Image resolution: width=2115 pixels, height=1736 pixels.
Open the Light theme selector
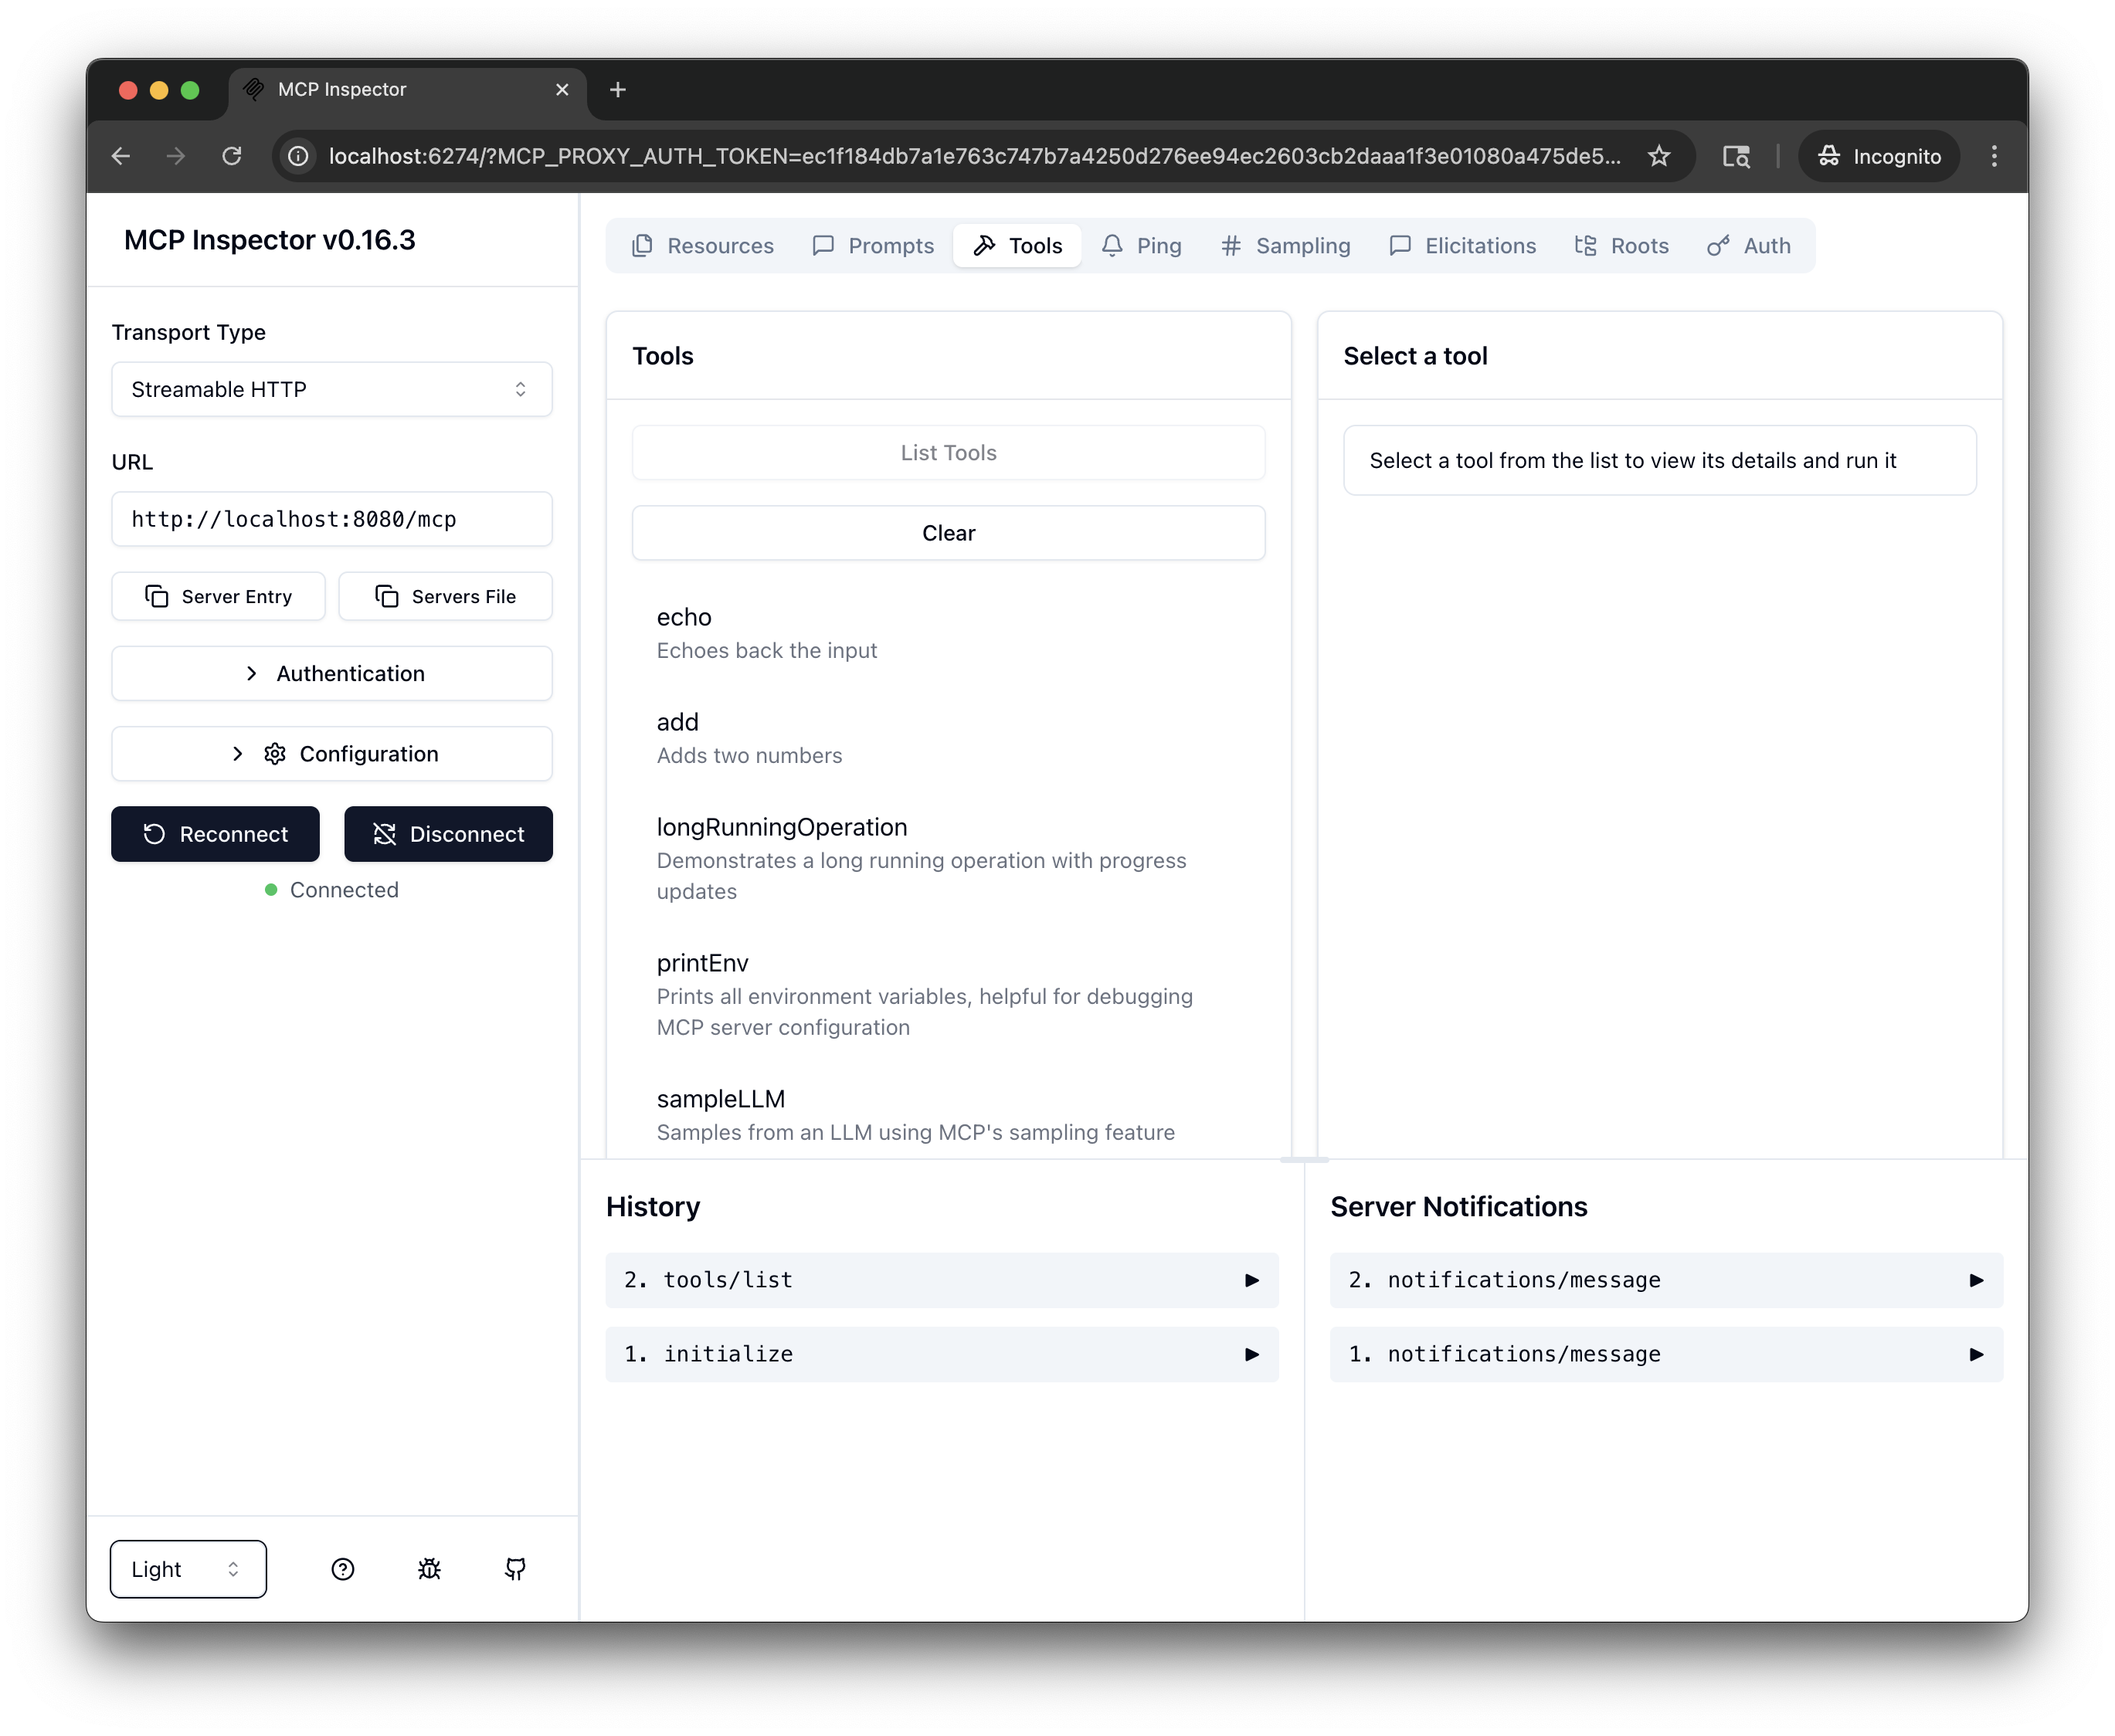[x=188, y=1569]
